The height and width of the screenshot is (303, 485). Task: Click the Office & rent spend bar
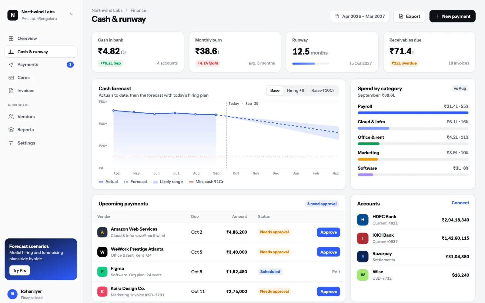click(x=413, y=144)
